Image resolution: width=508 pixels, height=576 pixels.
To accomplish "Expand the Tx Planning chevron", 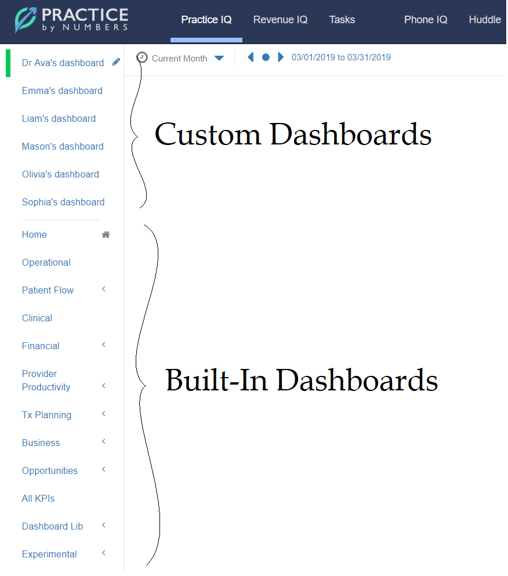I will tap(104, 415).
